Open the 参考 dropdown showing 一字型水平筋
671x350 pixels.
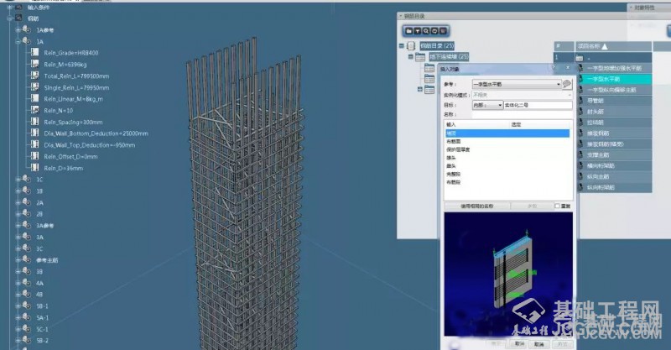click(516, 84)
